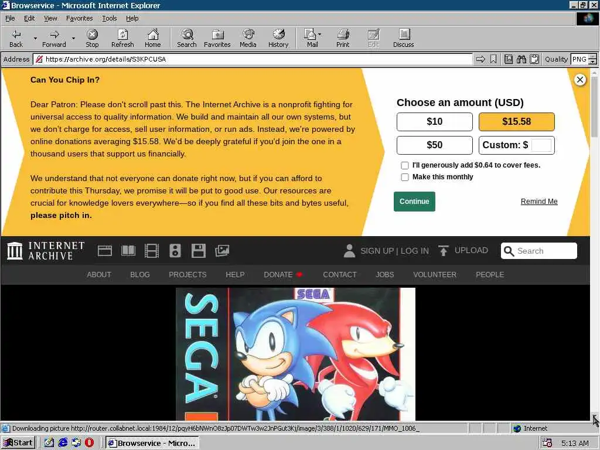Click the Go arrow next to address bar
The width and height of the screenshot is (600, 450).
(480, 59)
